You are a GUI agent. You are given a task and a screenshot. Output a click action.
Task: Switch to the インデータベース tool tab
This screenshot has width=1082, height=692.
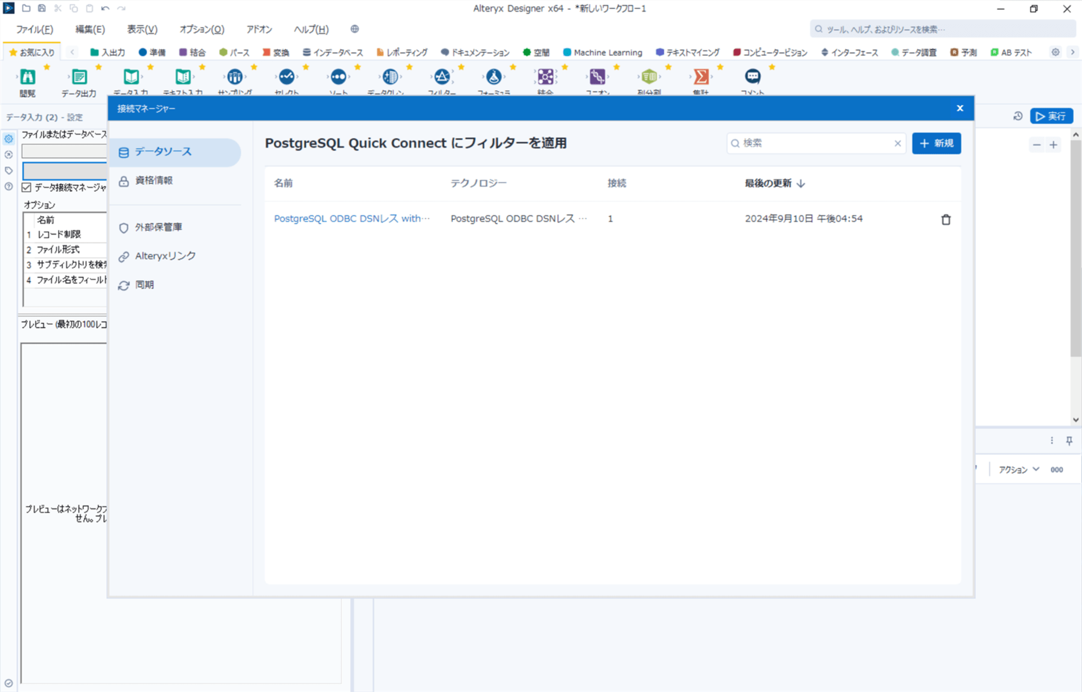coord(333,52)
